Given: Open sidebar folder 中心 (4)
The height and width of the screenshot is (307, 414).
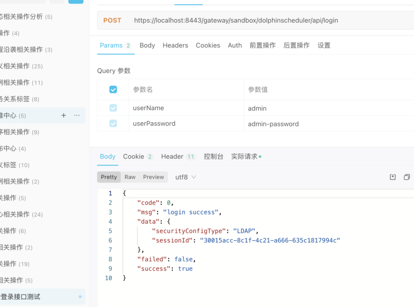Looking at the screenshot, I should (13, 149).
